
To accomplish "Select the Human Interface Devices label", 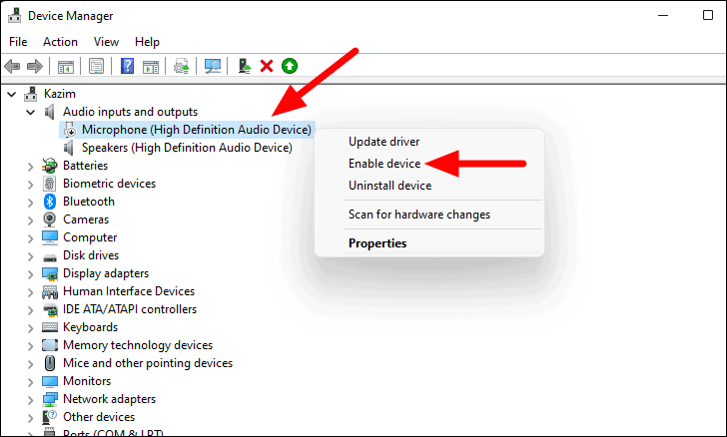I will pos(129,291).
